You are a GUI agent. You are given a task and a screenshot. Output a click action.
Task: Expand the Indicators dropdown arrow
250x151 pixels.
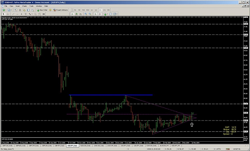[107, 14]
